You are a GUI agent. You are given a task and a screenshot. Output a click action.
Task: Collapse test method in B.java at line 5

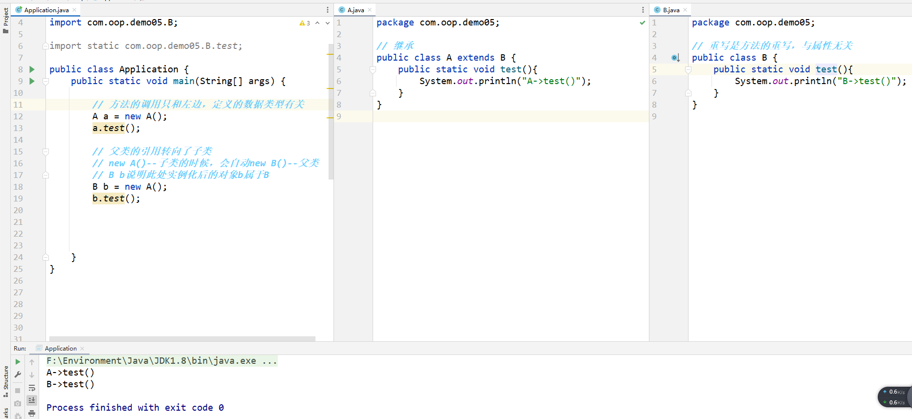pos(688,69)
